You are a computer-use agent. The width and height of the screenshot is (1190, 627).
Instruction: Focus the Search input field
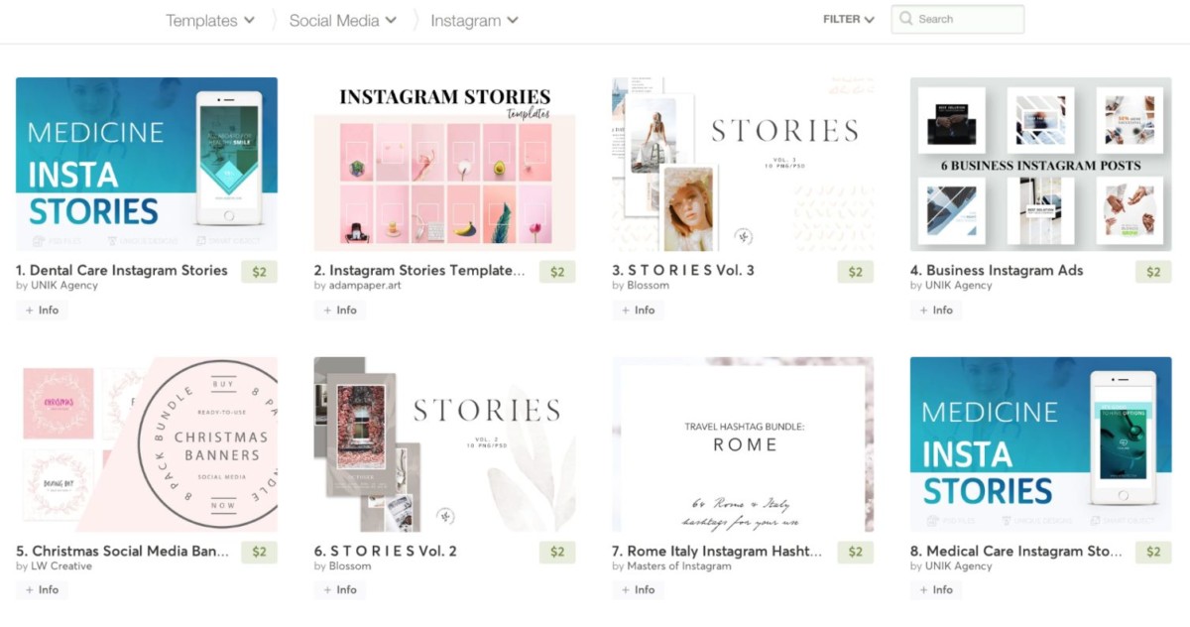click(x=958, y=19)
